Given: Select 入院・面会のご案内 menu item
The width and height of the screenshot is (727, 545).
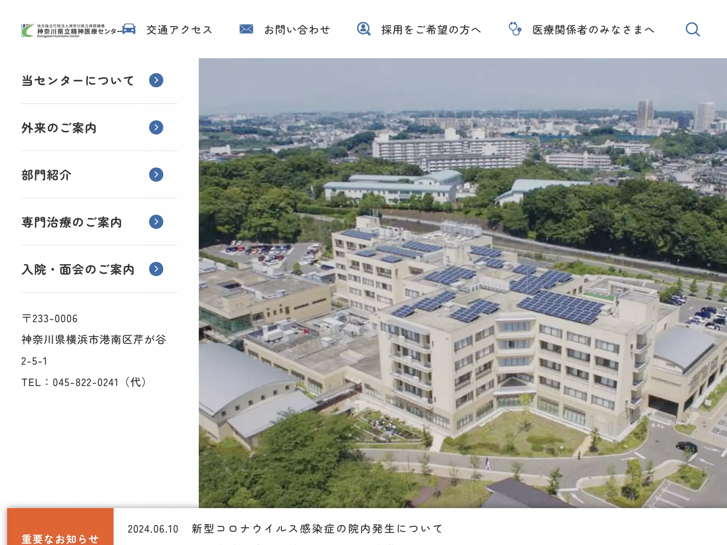Looking at the screenshot, I should pyautogui.click(x=78, y=269).
